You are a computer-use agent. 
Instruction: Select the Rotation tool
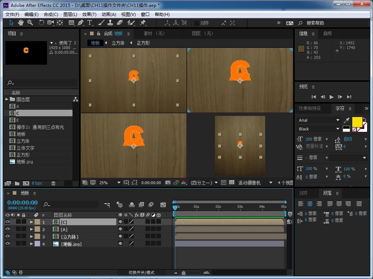pos(41,23)
